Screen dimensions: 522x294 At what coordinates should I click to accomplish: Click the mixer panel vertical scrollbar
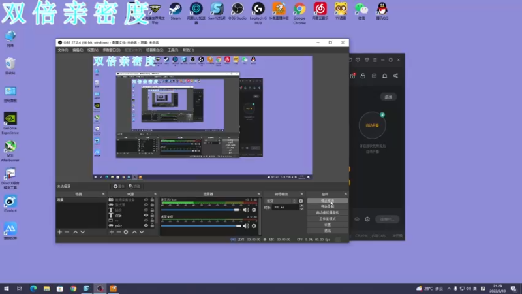(x=260, y=216)
